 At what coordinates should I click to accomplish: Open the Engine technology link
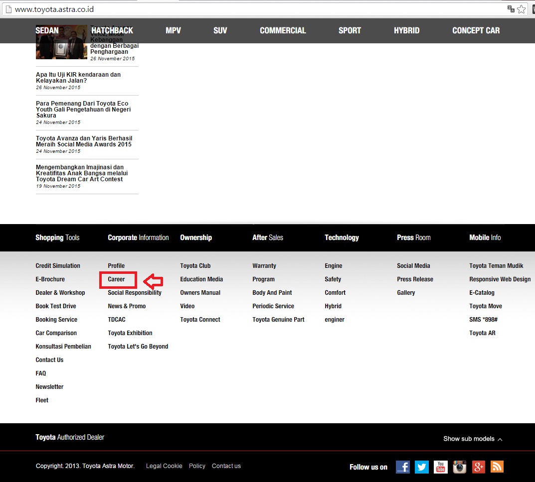pos(334,266)
